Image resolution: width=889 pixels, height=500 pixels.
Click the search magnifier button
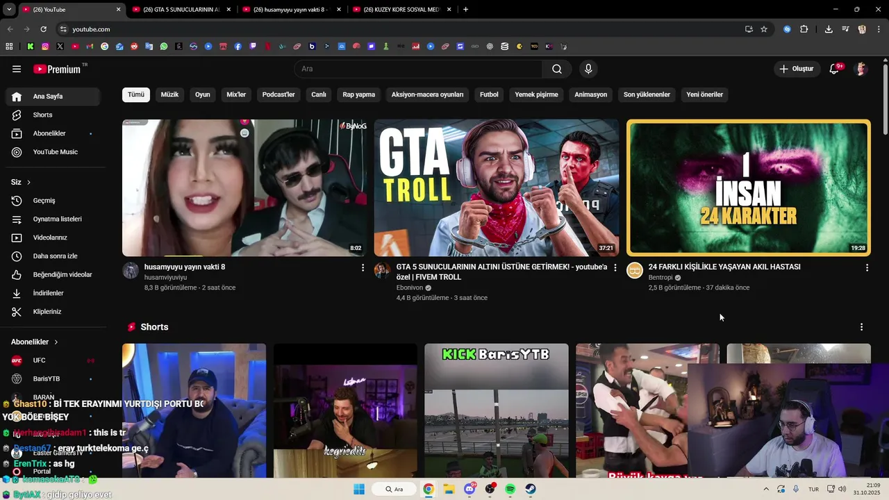(557, 69)
